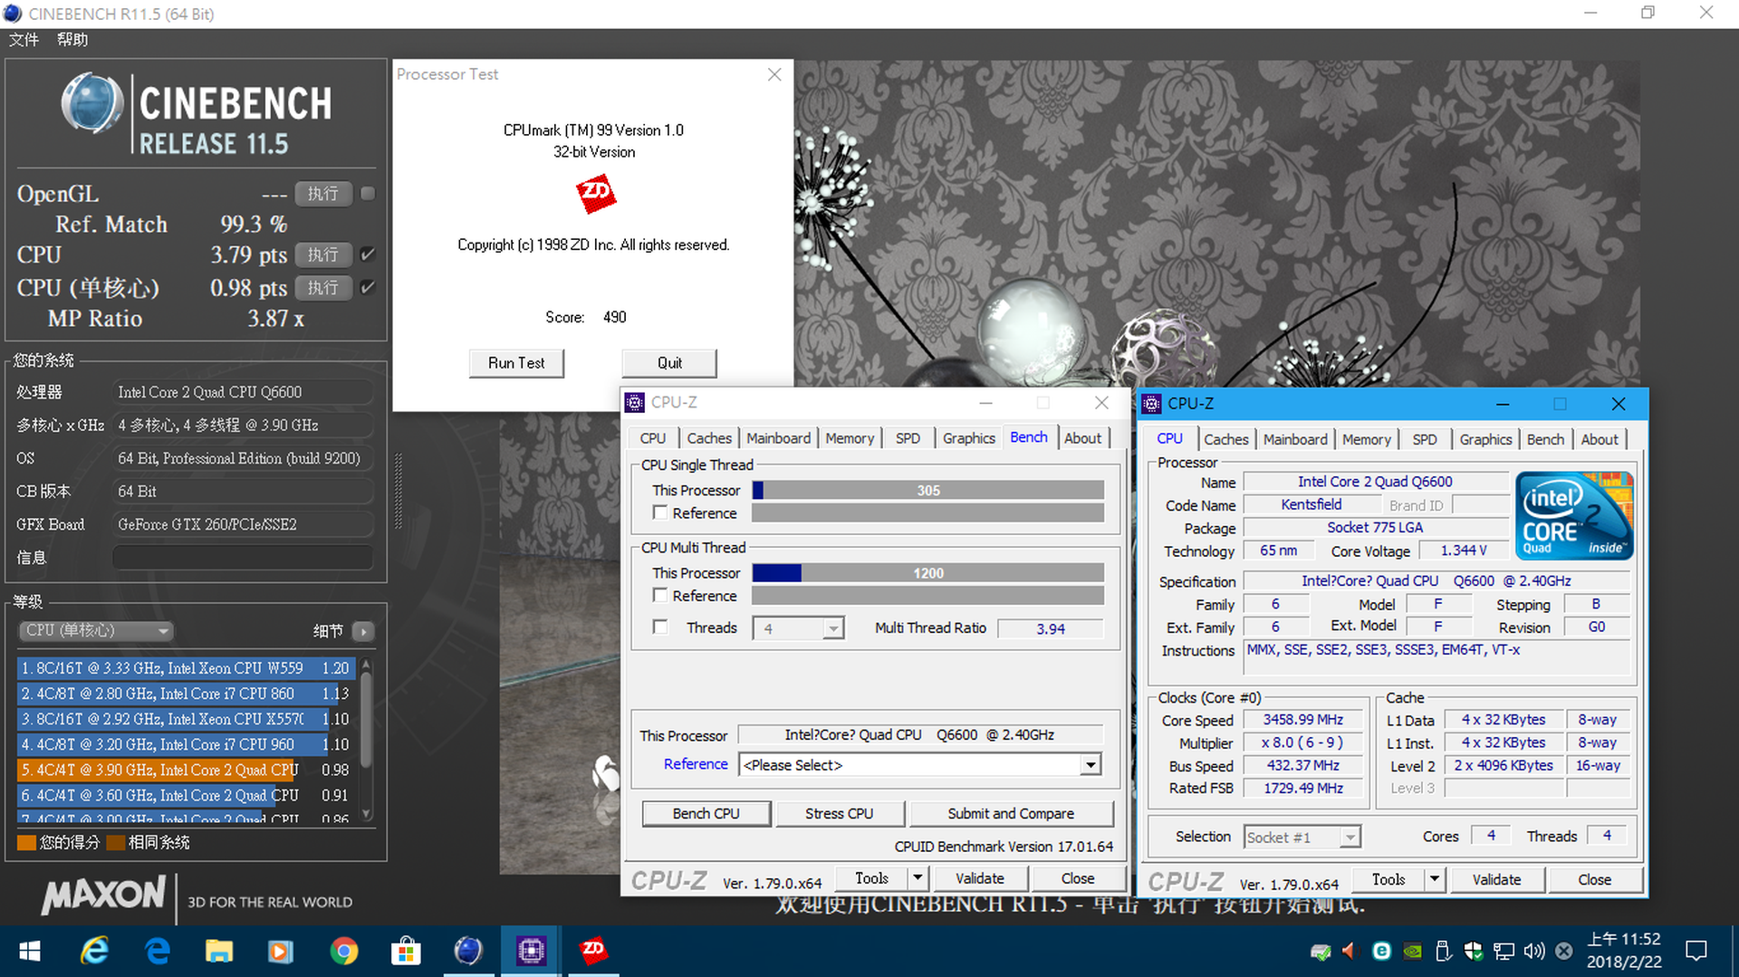1739x977 pixels.
Task: Click Quit in Processor Test
Action: coord(669,363)
